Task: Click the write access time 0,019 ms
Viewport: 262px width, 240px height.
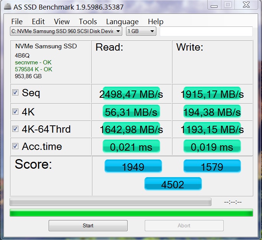Action: 212,146
